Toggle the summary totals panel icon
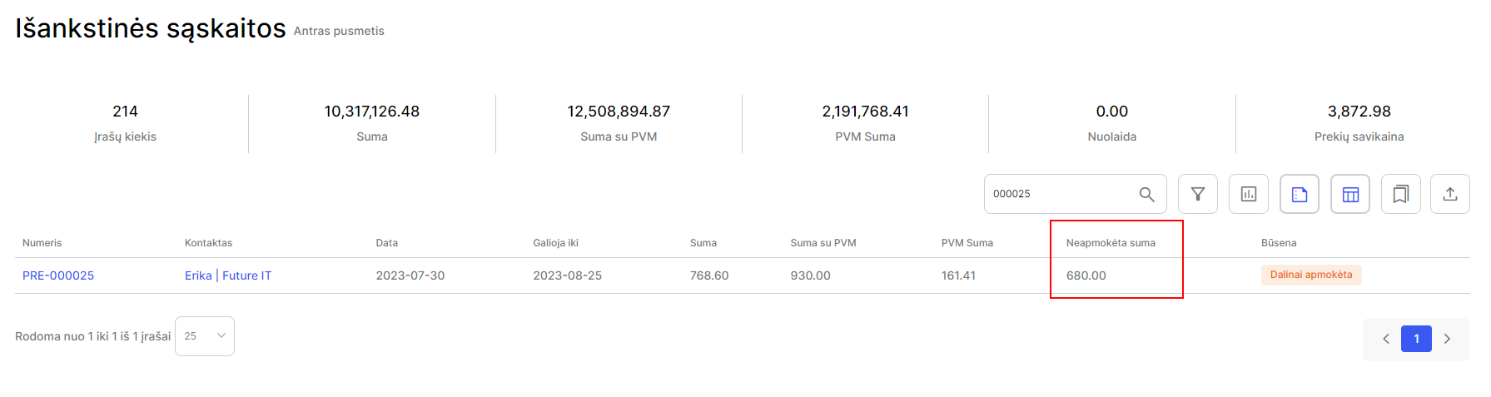The height and width of the screenshot is (397, 1491). 1300,194
